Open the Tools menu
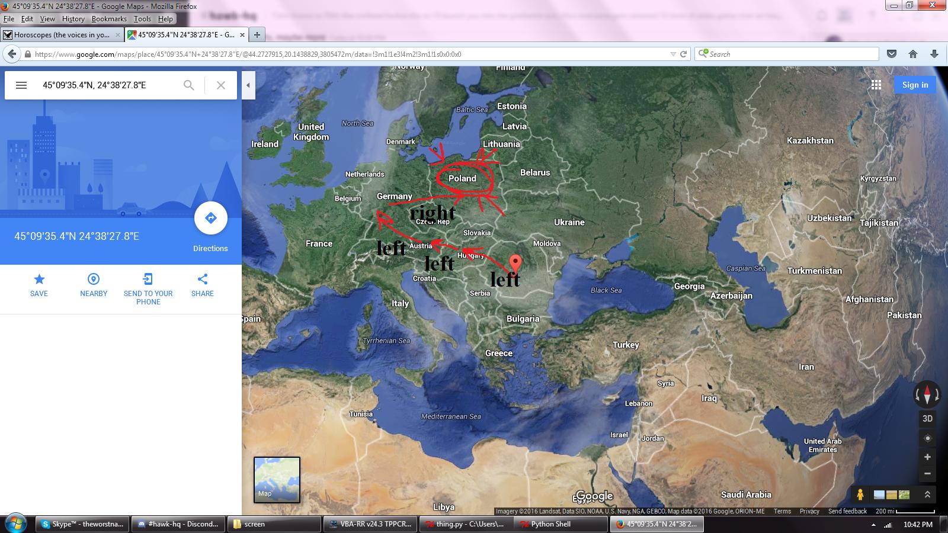 142,19
